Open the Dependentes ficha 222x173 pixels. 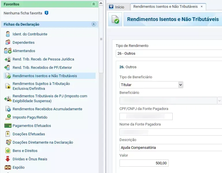coord(23,42)
